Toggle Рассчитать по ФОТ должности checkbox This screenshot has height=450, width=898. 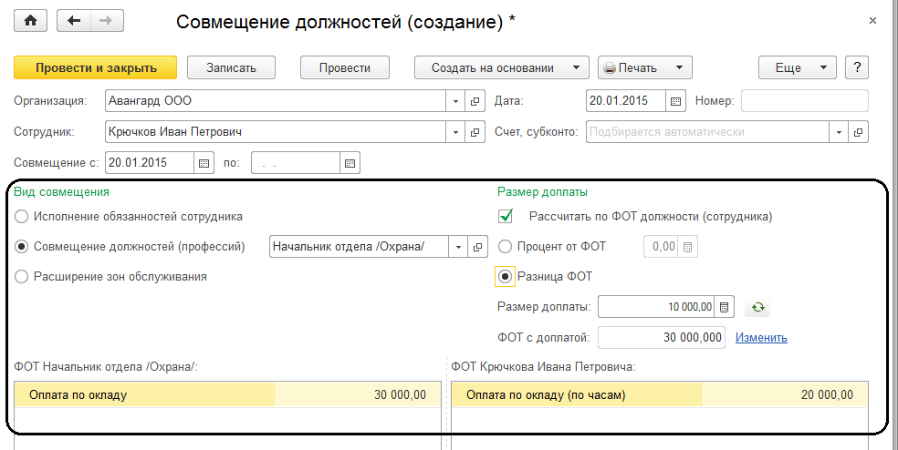505,217
